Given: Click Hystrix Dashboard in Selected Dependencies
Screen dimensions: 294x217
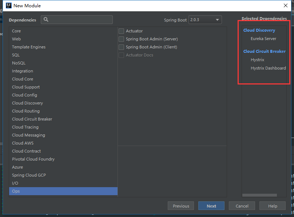Looking at the screenshot, I should [x=268, y=68].
